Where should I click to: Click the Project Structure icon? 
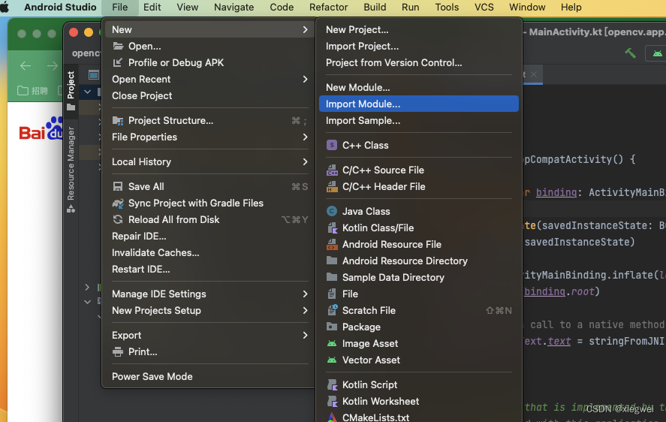coord(118,121)
